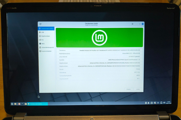The image size is (181, 120).
Task: Click the Wi-Fi network tray icon
Action: point(158,103)
